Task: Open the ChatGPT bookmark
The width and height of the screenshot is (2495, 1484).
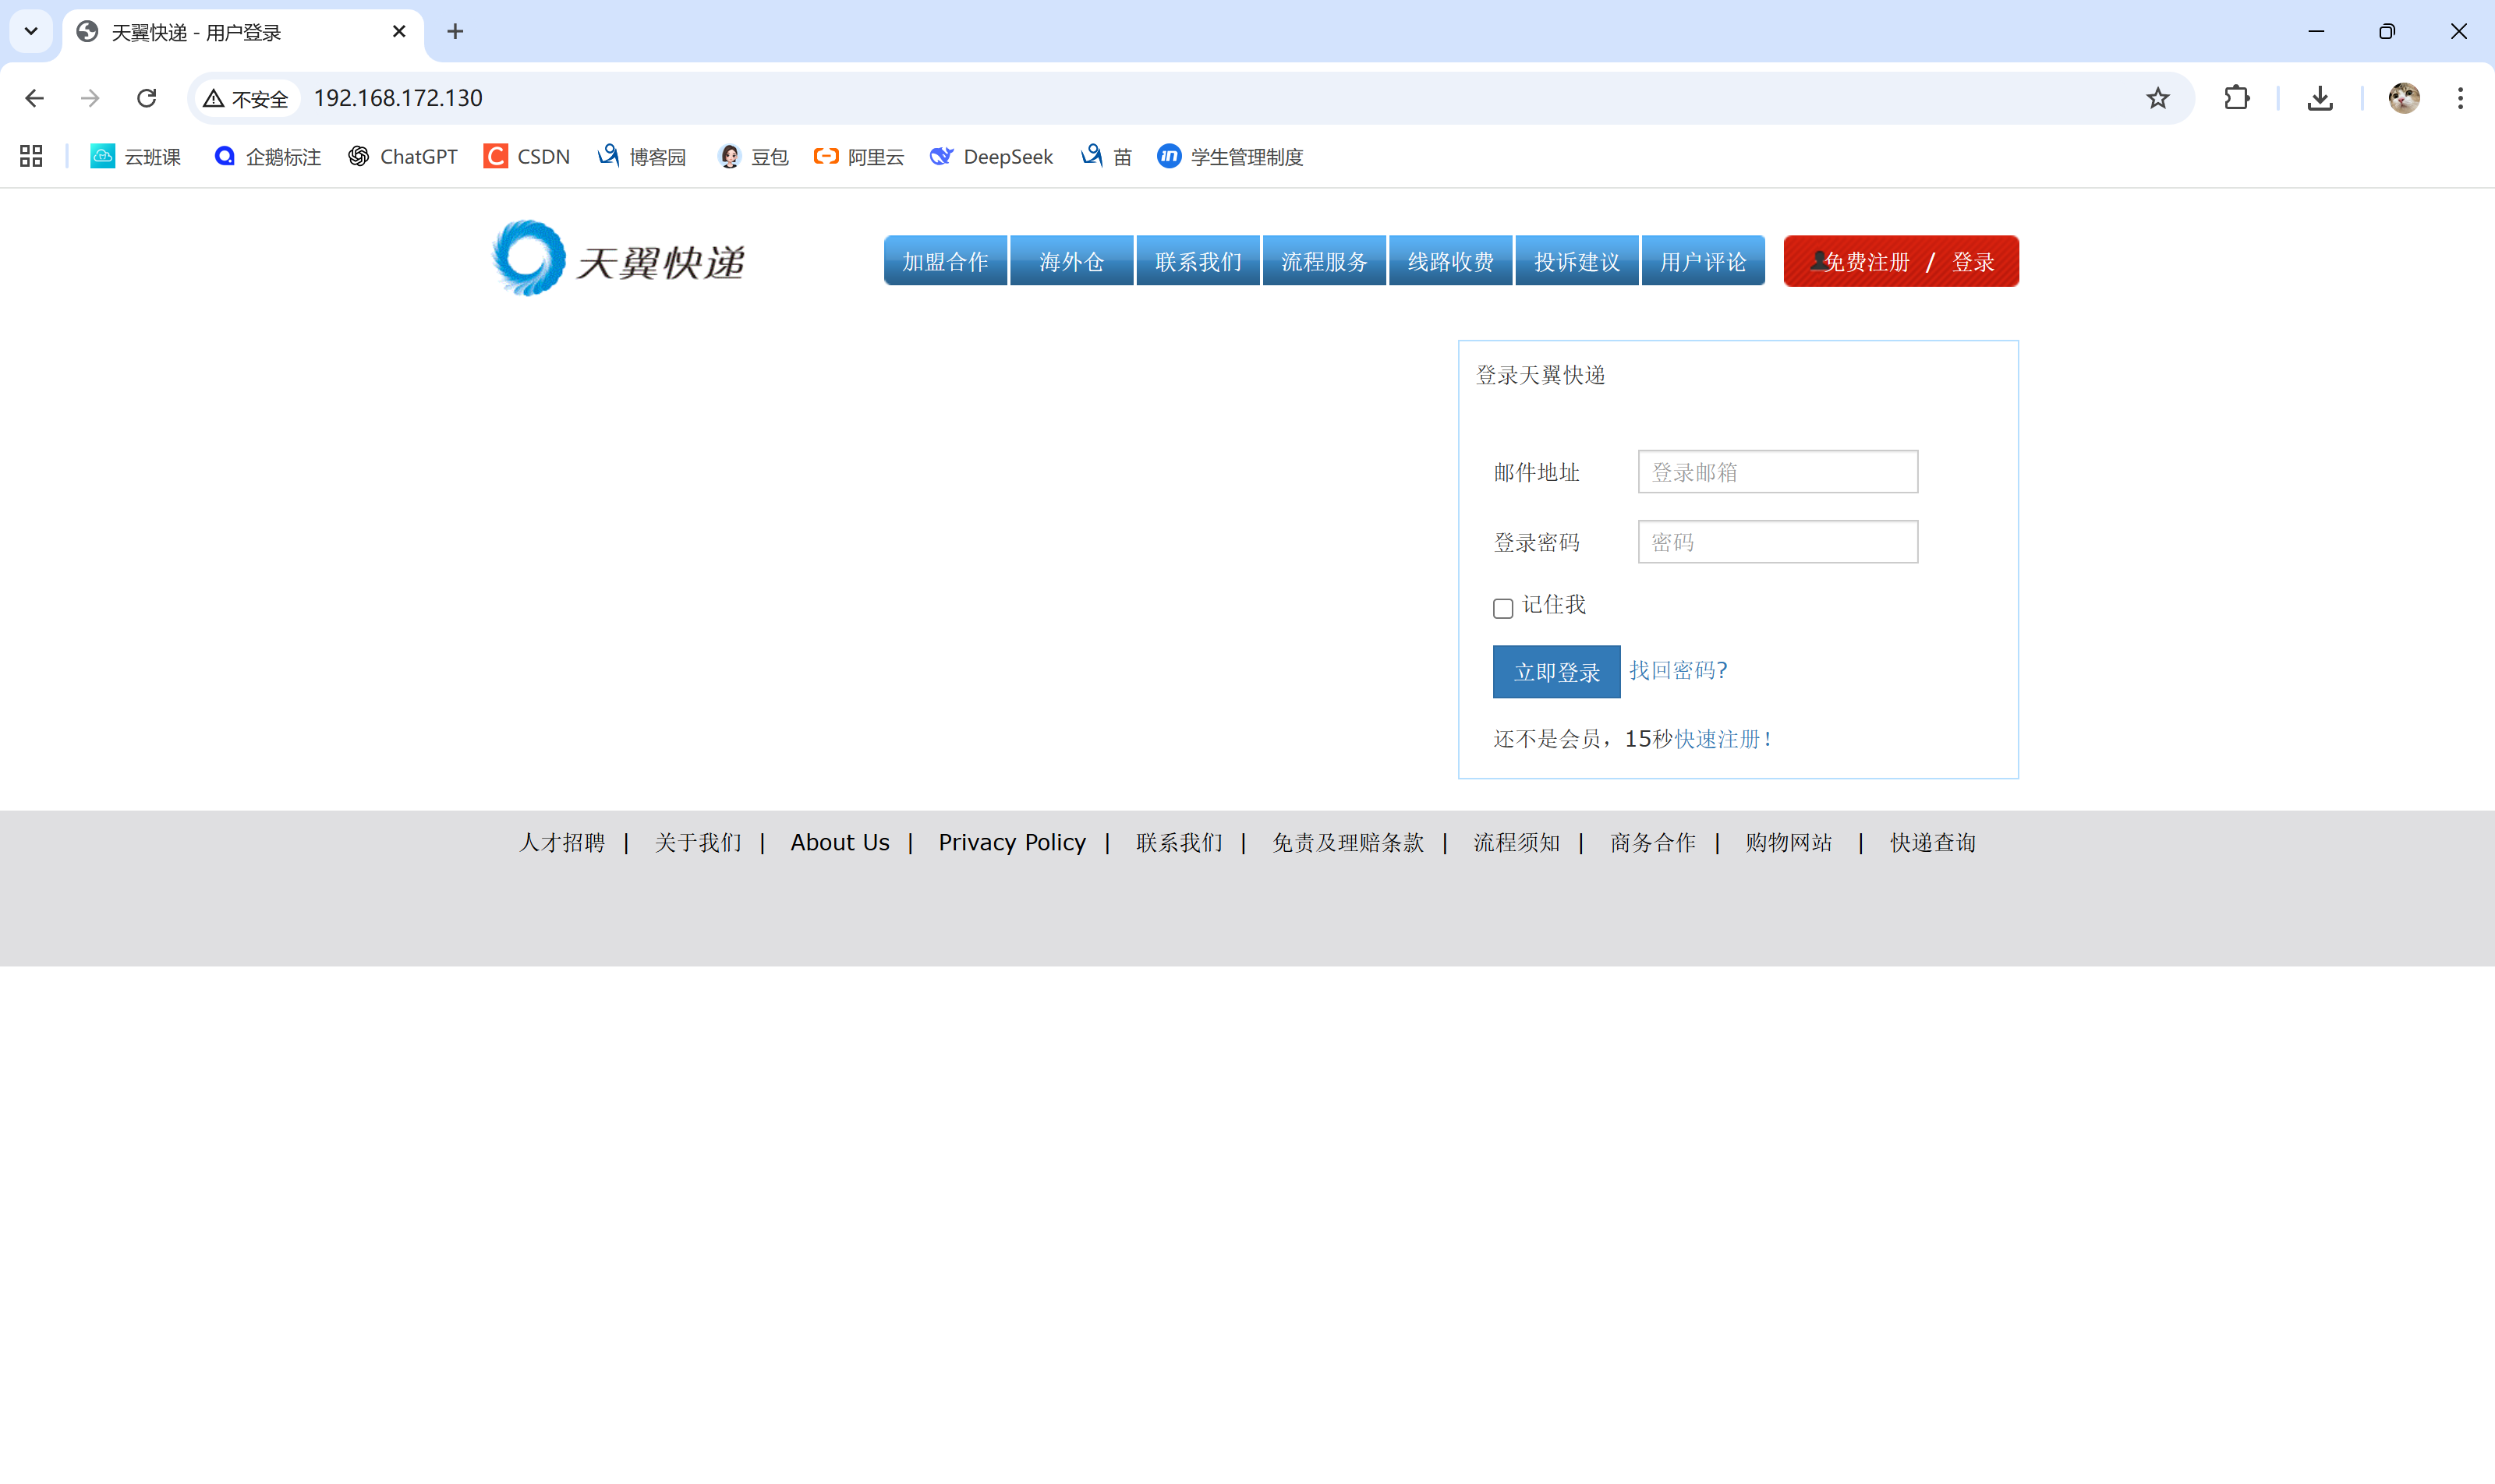Action: click(403, 156)
